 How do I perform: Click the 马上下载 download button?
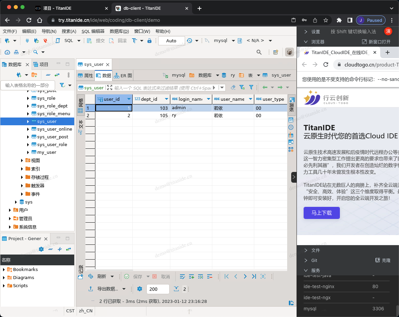point(321,213)
